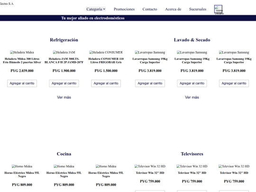Add Heladera CONSUMER 110 Litros to cart
This screenshot has width=256, height=192.
tap(106, 83)
